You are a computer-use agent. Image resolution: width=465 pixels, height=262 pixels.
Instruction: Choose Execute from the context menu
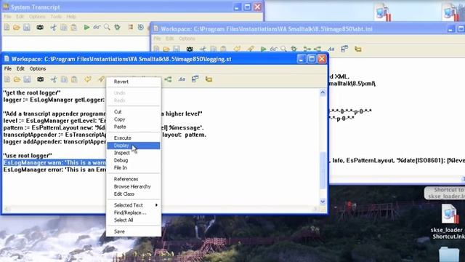(x=134, y=138)
